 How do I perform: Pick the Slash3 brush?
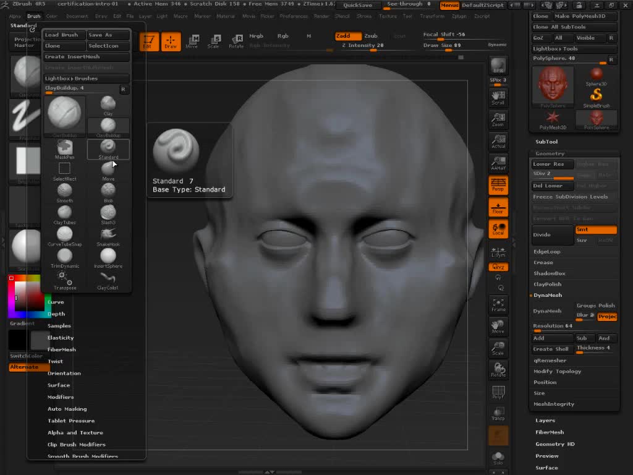pos(108,215)
